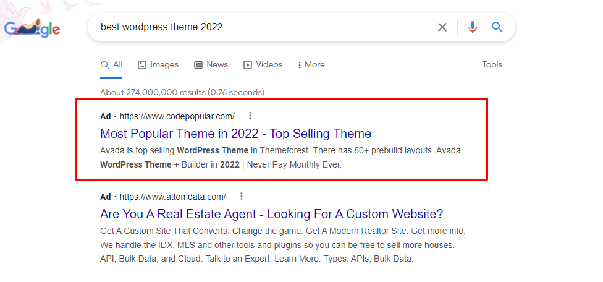Screen dimensions: 603x282
Task: Open options menu beside codepopular.com ad
Action: pos(250,116)
